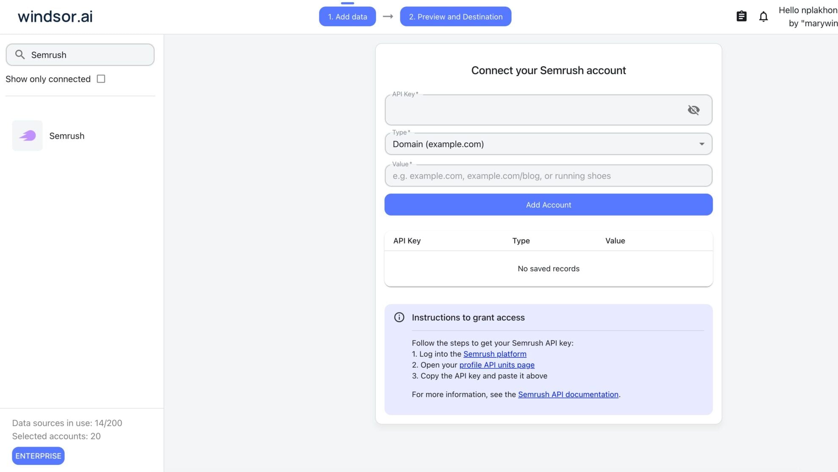Click the info icon beside Instructions

[399, 317]
